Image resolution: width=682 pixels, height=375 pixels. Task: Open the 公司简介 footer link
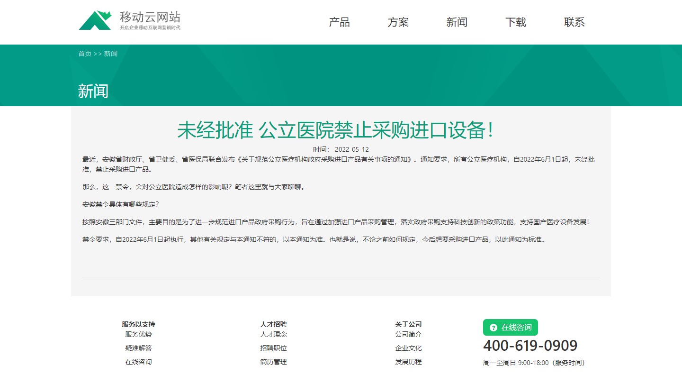coord(408,334)
